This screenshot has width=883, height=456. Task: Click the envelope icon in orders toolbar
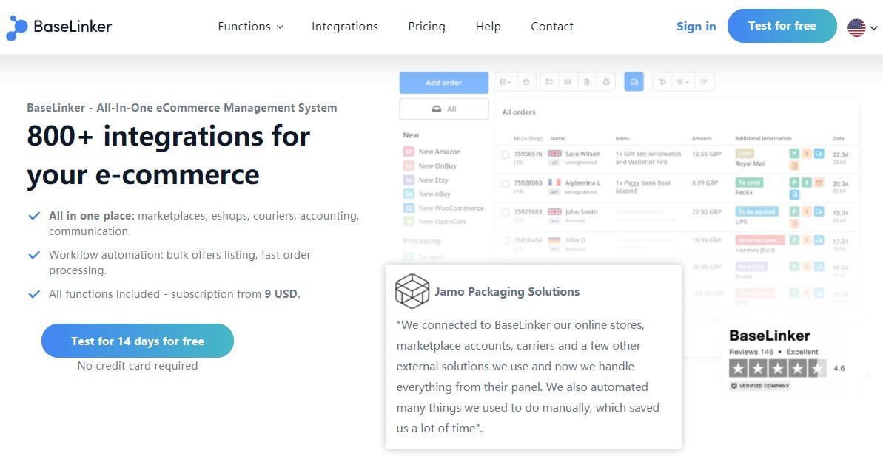pos(568,82)
